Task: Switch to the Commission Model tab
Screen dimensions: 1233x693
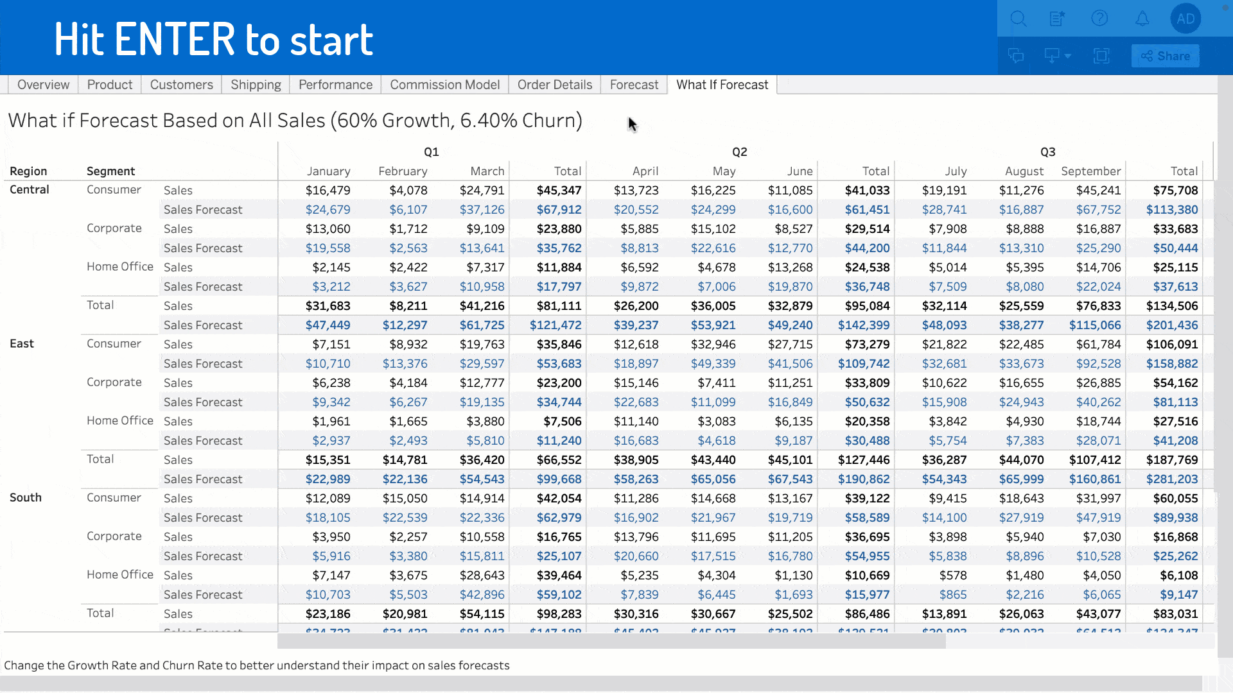Action: (x=444, y=84)
